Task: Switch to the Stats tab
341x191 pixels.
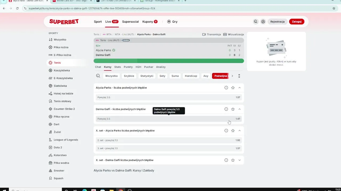Action: click(x=117, y=67)
